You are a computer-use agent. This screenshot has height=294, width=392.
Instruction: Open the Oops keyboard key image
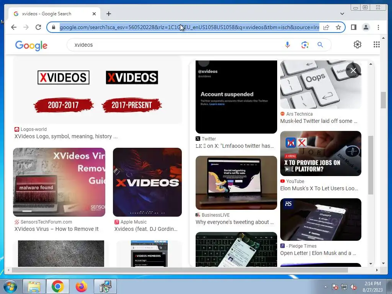click(321, 85)
